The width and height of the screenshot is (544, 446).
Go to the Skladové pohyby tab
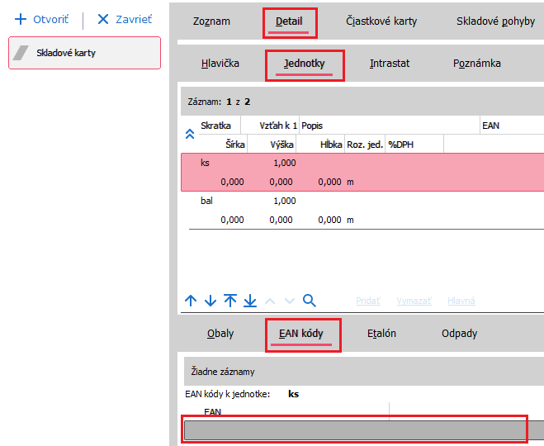pos(495,21)
